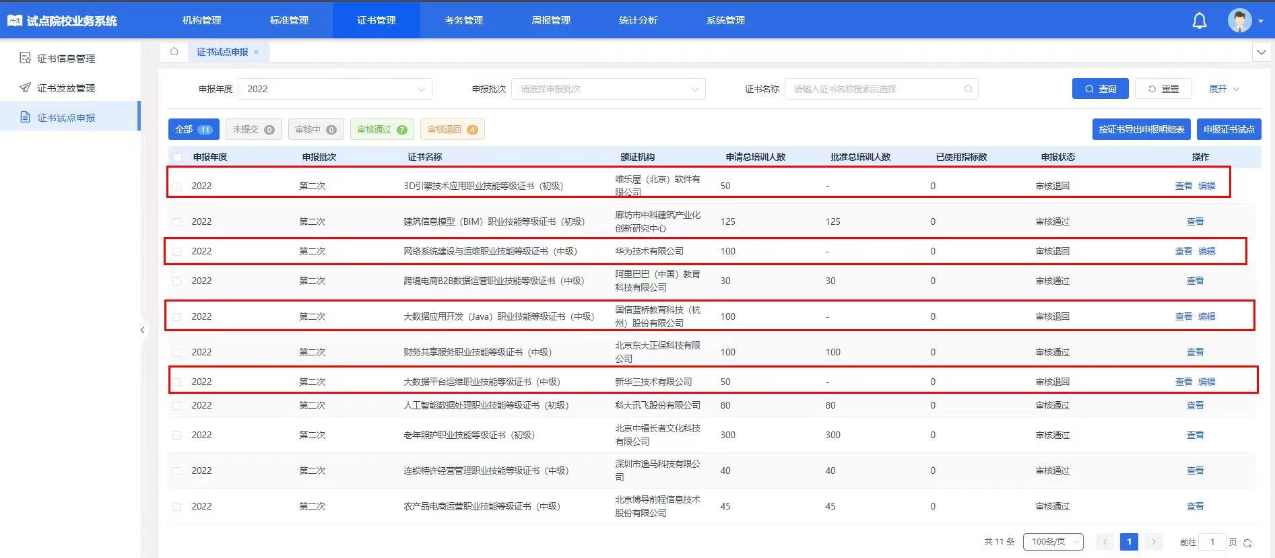Open 标准管理 menu
1275x558 pixels.
[x=289, y=20]
